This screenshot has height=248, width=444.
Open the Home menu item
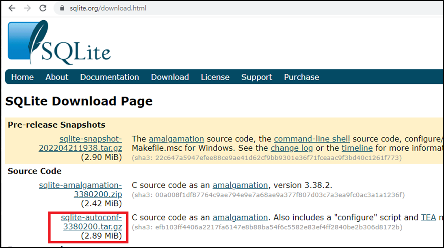[x=22, y=77]
